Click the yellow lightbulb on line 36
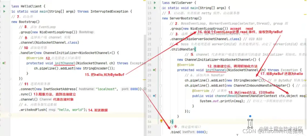 tap(161, 121)
